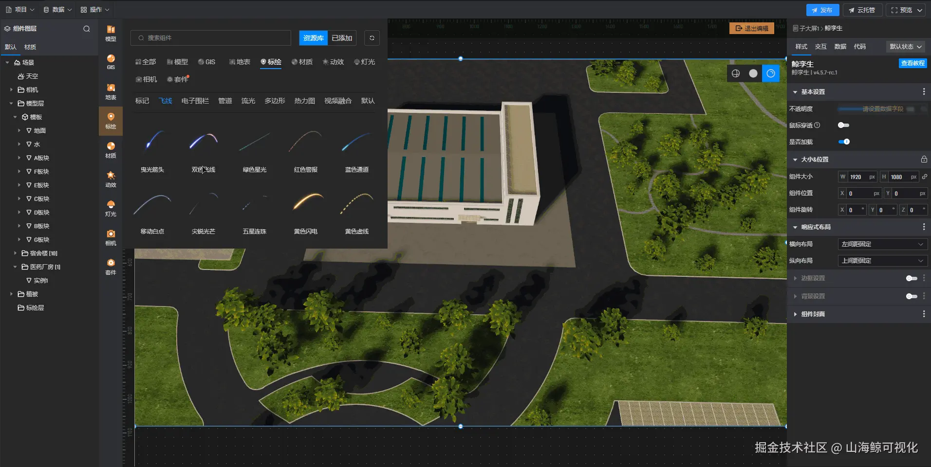Switch to the 材质 tab in the layer panel
This screenshot has width=931, height=467.
(30, 47)
